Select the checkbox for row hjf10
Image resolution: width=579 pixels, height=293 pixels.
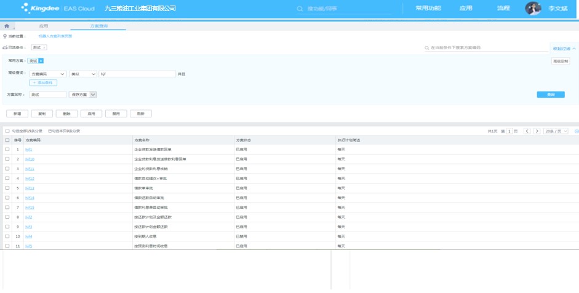7,159
